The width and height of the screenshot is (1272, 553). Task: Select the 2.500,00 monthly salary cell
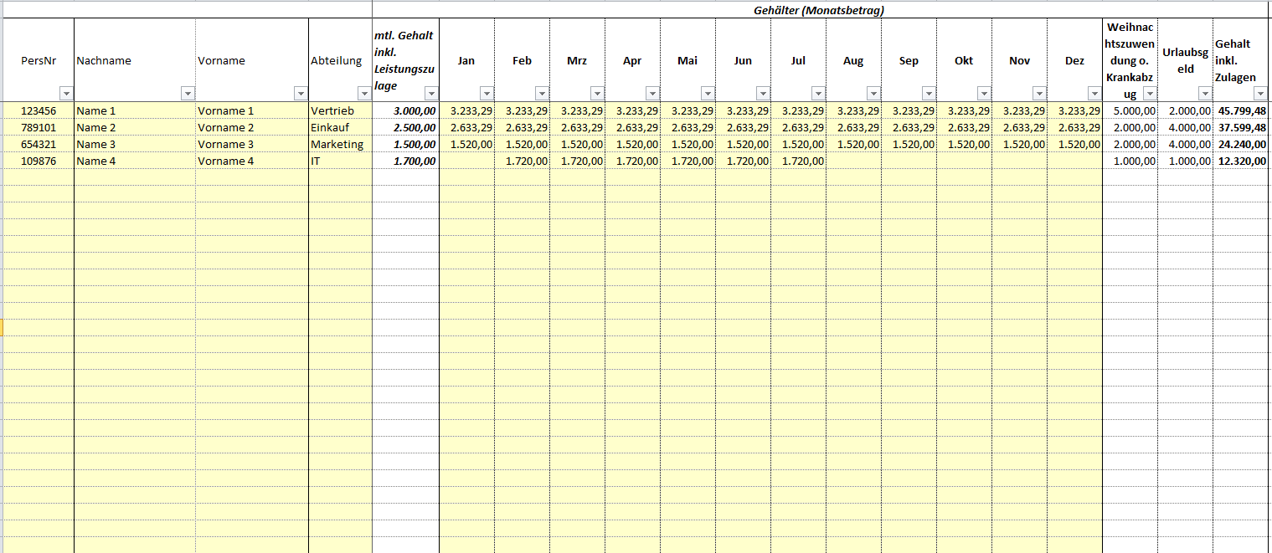406,127
